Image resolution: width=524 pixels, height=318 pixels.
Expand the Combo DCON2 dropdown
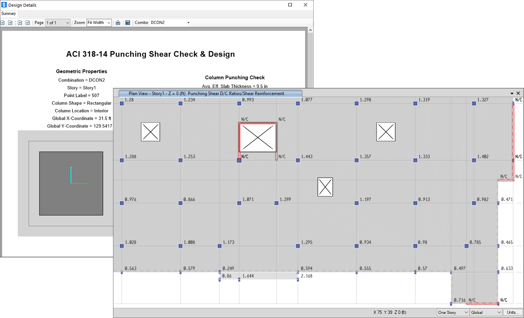188,23
